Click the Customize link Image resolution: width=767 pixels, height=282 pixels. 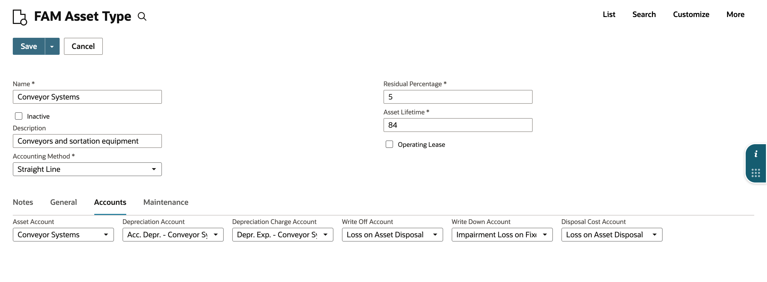pyautogui.click(x=691, y=14)
